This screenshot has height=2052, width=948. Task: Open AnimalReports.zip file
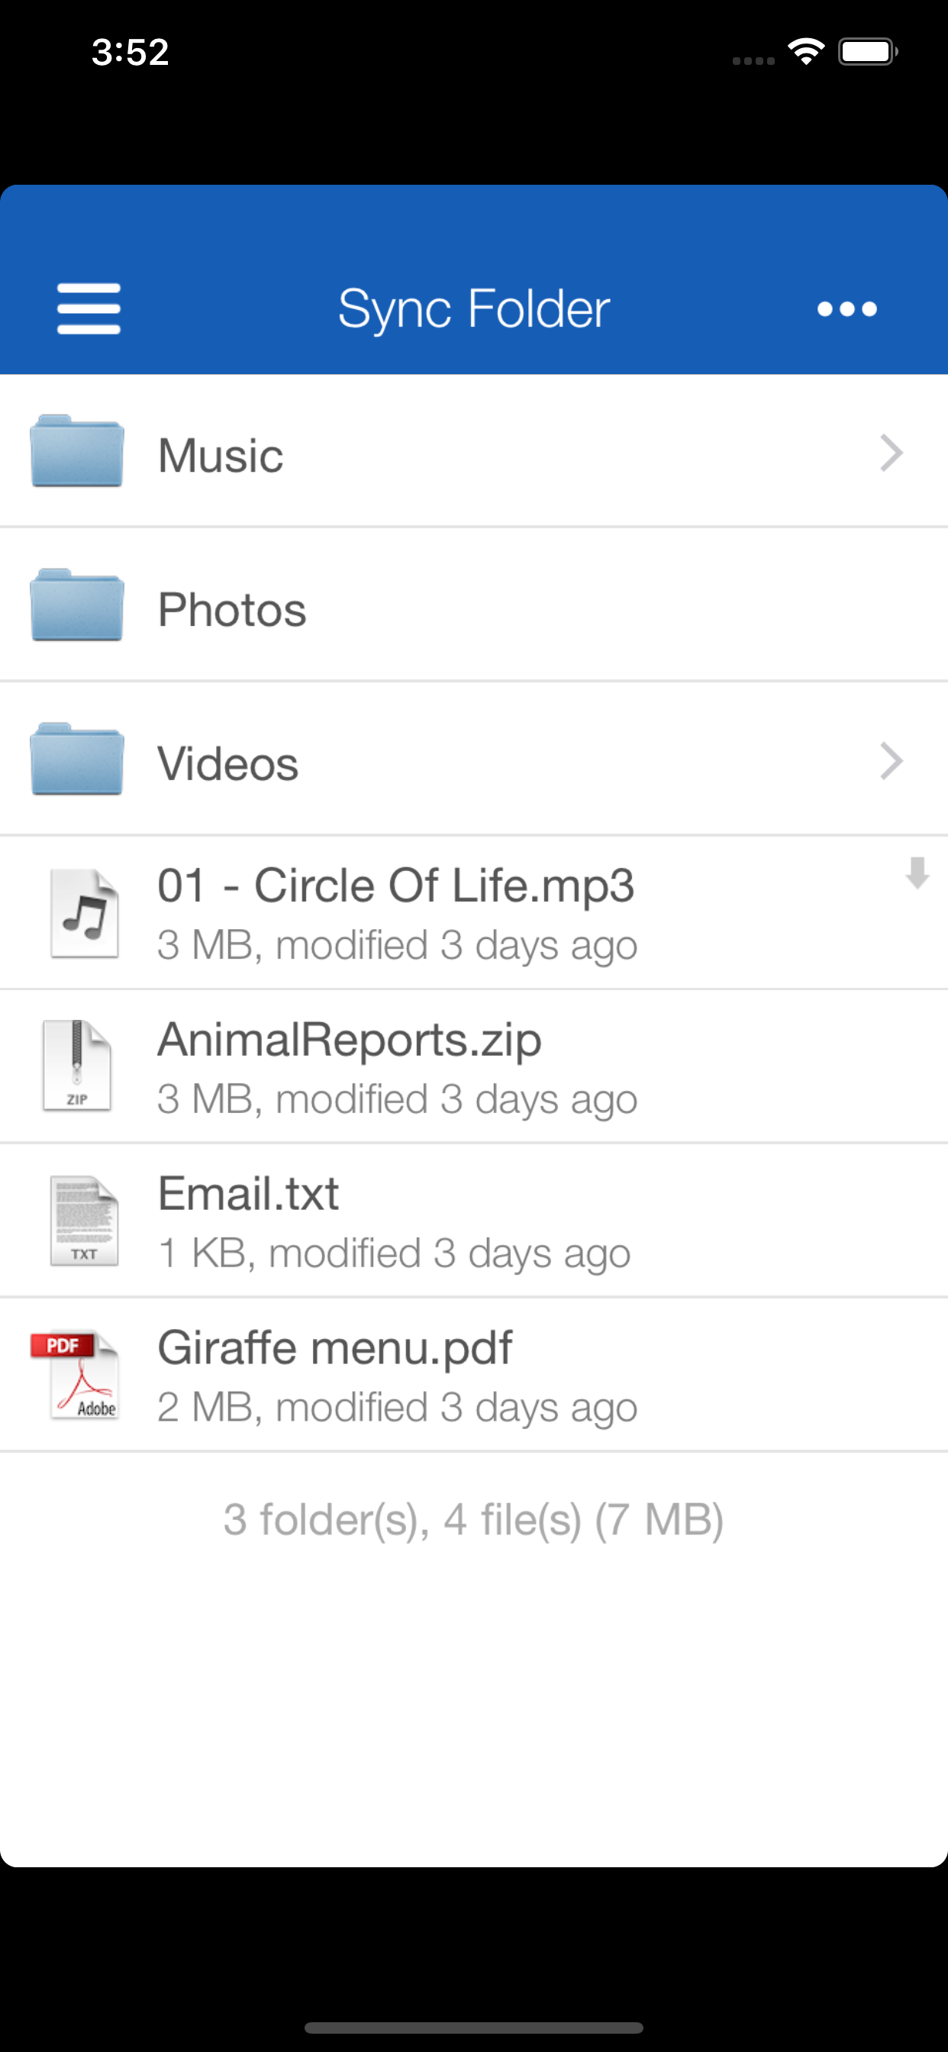tap(349, 1041)
